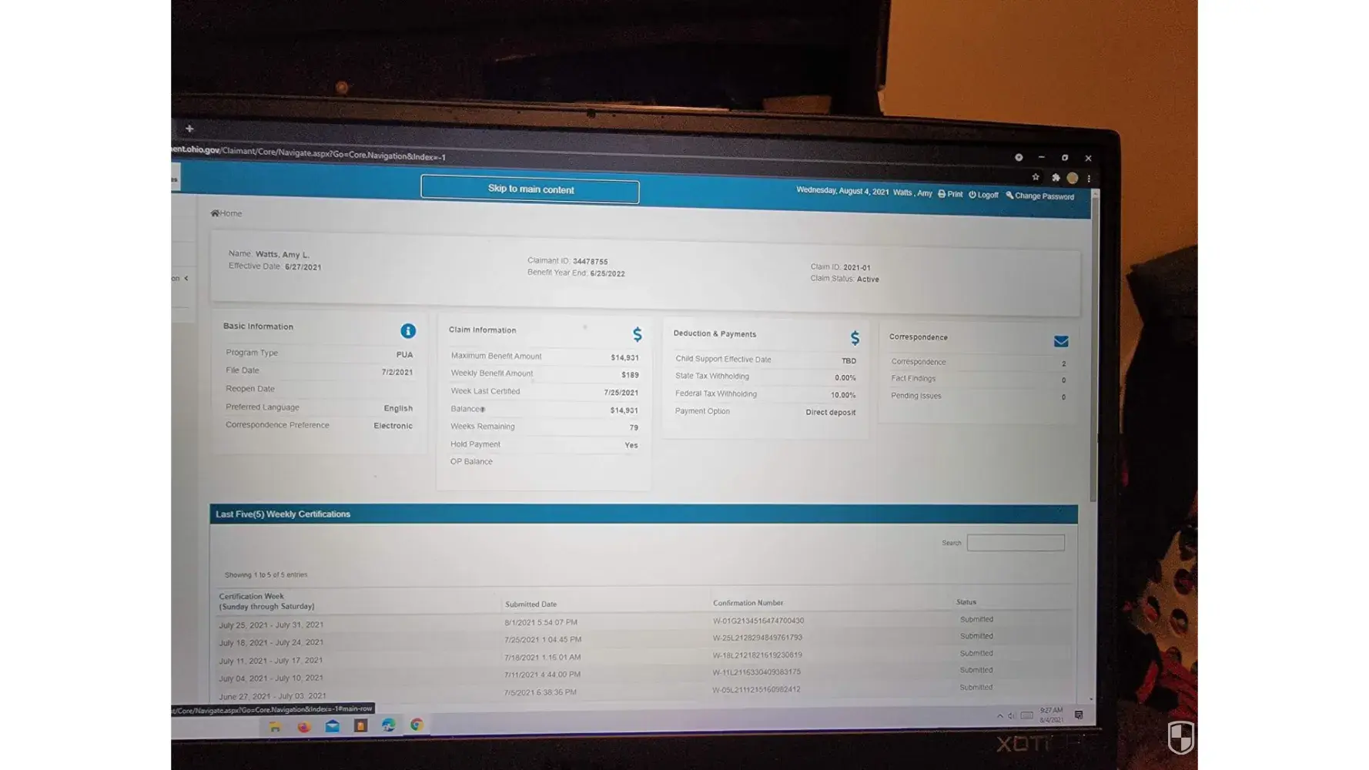Click the Deduction & Payments dollar icon
The height and width of the screenshot is (770, 1369).
[855, 338]
